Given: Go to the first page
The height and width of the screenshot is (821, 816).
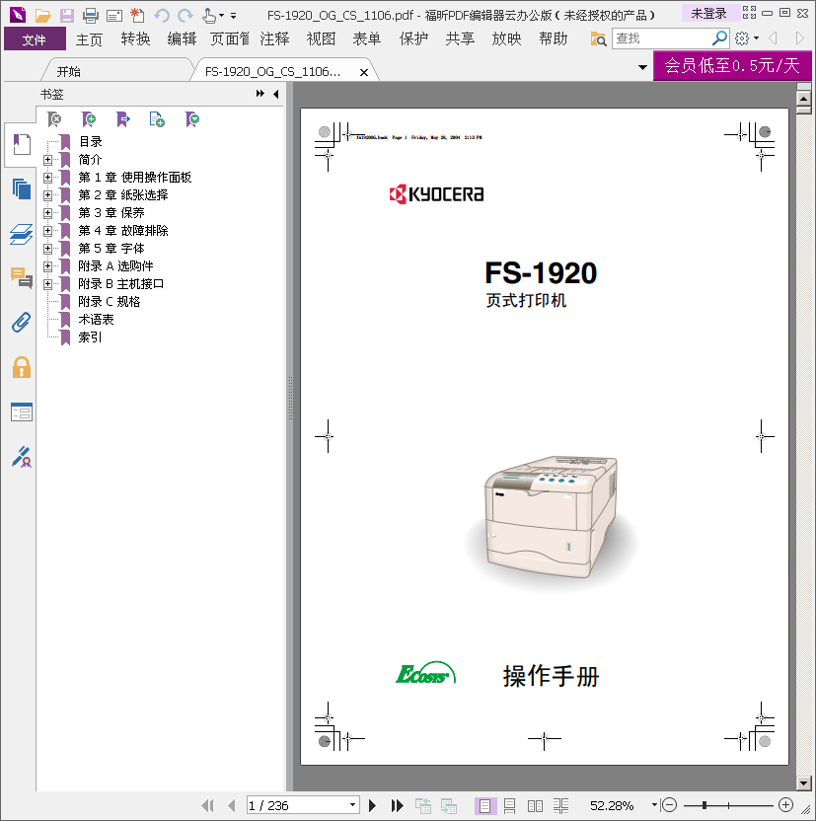Looking at the screenshot, I should 208,805.
